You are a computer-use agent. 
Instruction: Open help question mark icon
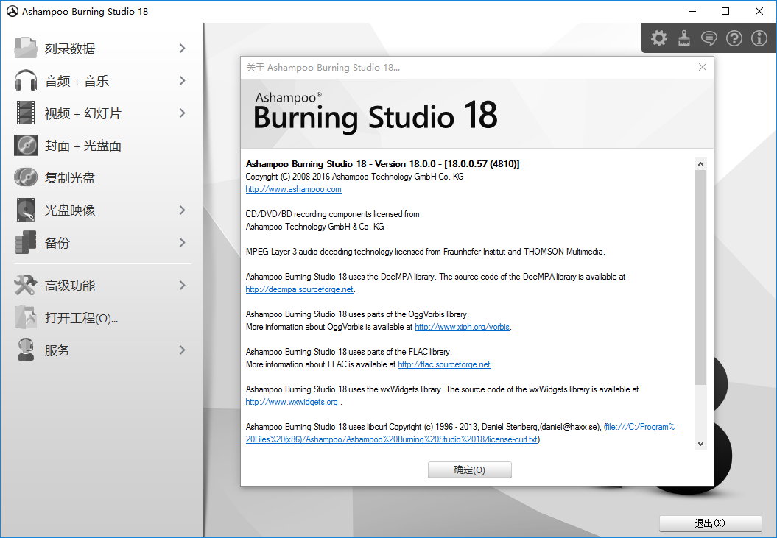pyautogui.click(x=734, y=38)
